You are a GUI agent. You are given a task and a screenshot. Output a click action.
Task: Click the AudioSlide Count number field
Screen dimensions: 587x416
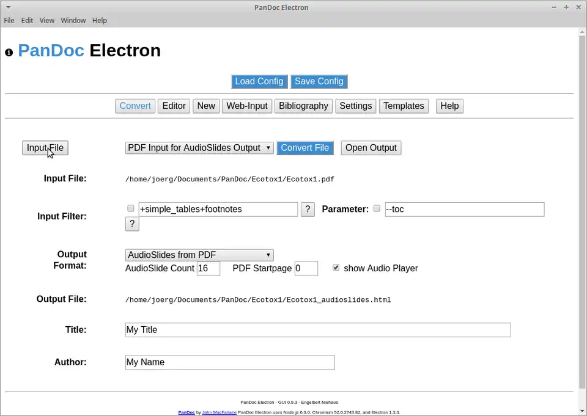pos(208,269)
